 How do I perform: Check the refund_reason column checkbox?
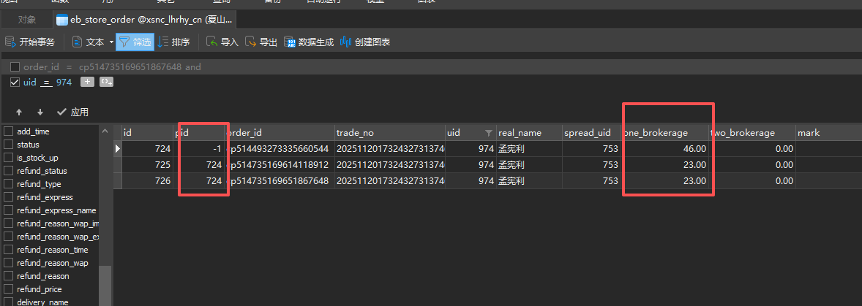click(8, 276)
